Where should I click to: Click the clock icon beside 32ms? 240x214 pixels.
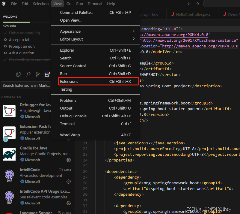(61, 170)
